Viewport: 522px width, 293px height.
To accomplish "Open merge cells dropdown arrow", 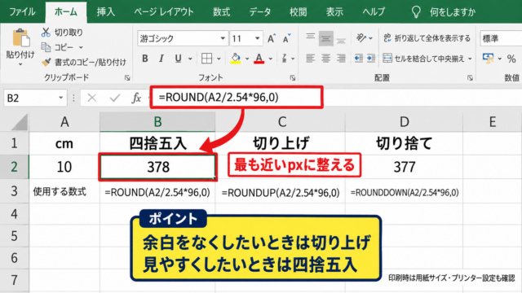I will (x=470, y=59).
